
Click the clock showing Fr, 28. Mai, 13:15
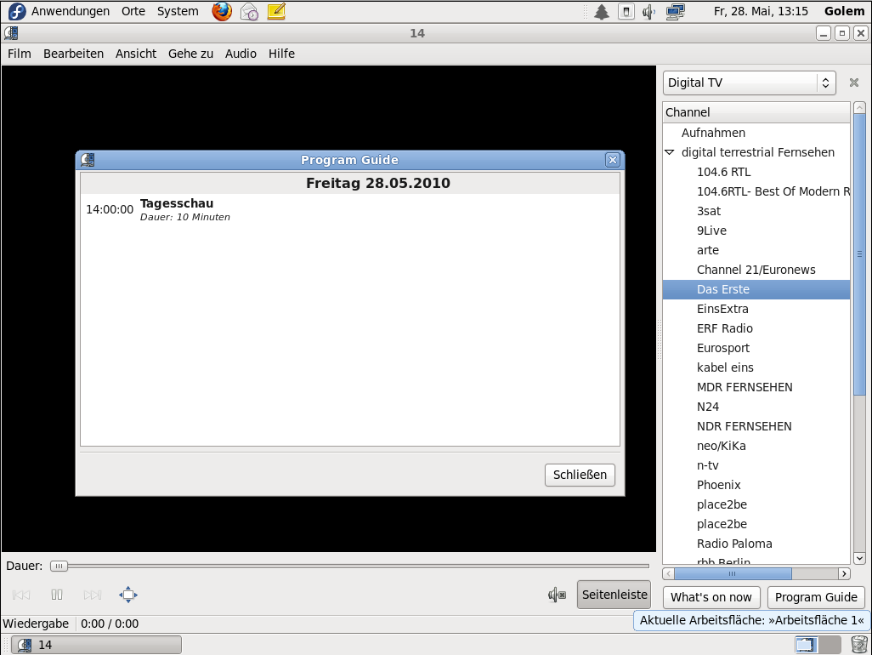point(760,11)
